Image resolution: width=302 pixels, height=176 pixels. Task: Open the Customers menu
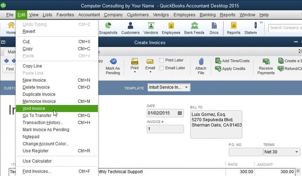click(x=138, y=15)
